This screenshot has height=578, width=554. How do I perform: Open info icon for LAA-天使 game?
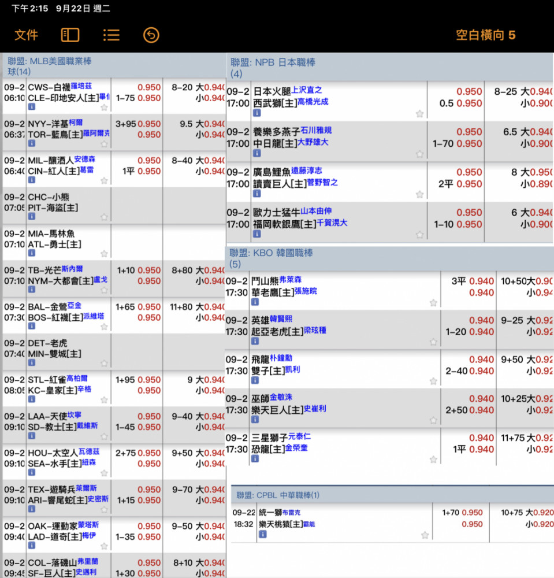32,436
